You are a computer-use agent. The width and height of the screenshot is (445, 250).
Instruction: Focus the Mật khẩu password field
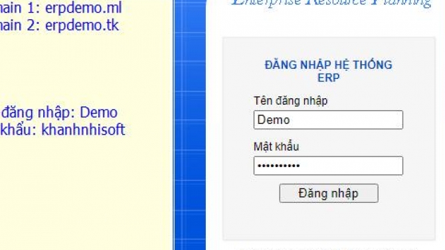click(328, 166)
